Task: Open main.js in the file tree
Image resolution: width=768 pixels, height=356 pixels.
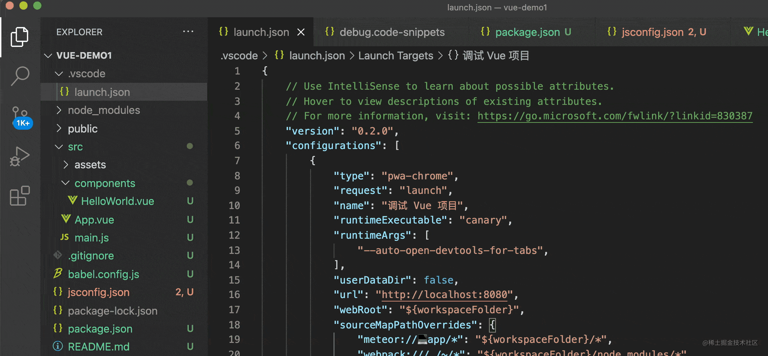Action: point(92,238)
